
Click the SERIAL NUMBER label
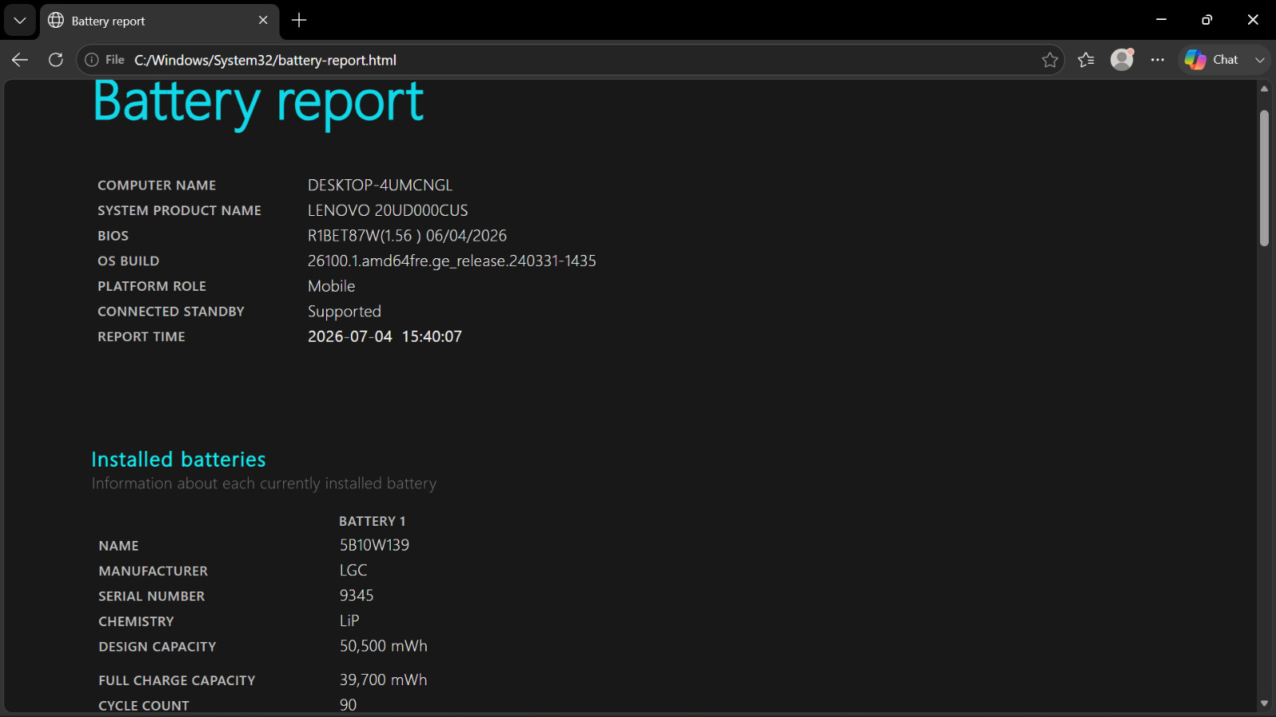(x=152, y=597)
